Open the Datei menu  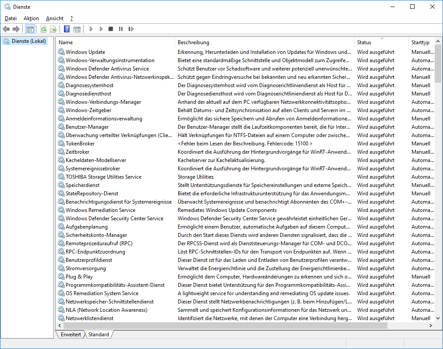pos(11,18)
